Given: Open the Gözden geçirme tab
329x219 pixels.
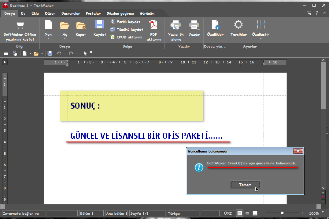Looking at the screenshot, I should 120,13.
